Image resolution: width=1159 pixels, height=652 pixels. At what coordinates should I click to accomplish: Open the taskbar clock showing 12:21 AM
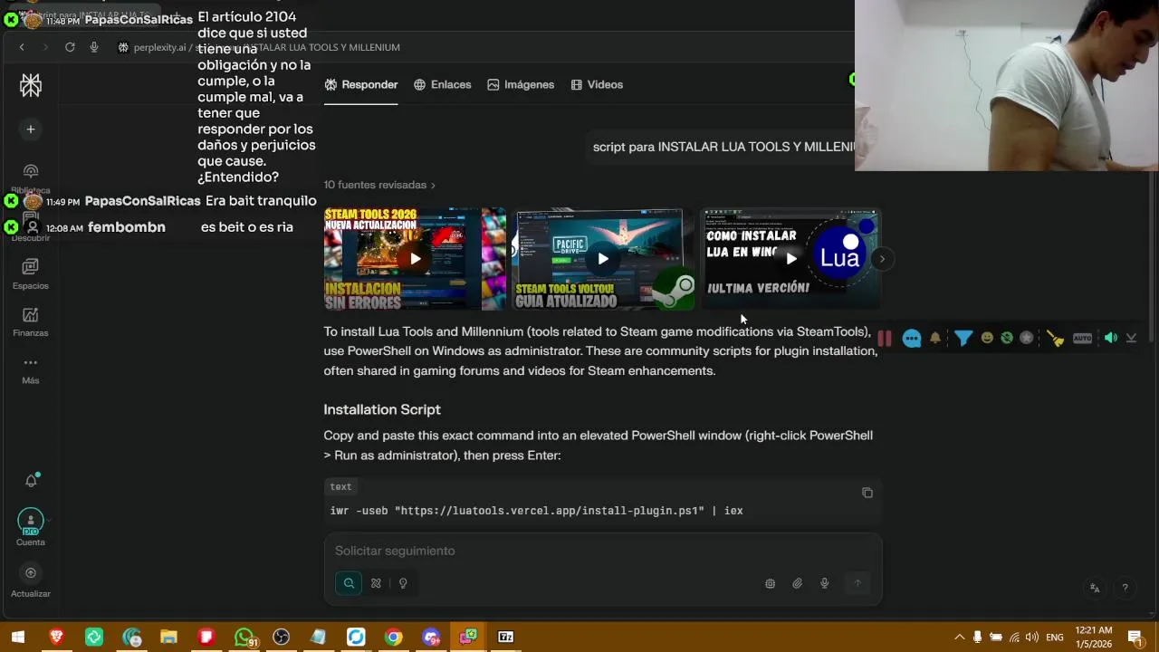1094,638
